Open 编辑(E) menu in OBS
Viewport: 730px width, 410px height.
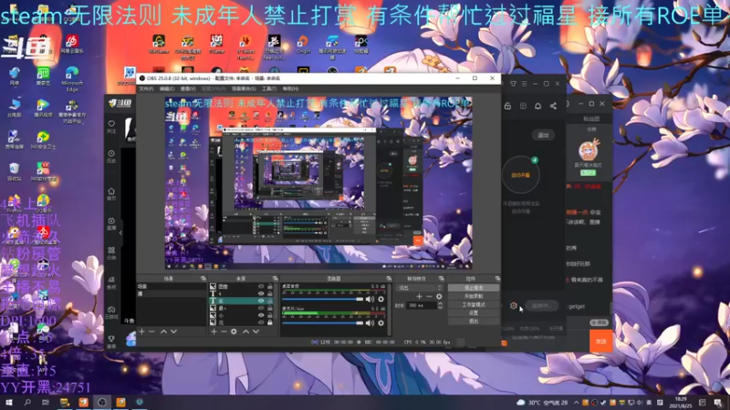tap(167, 88)
